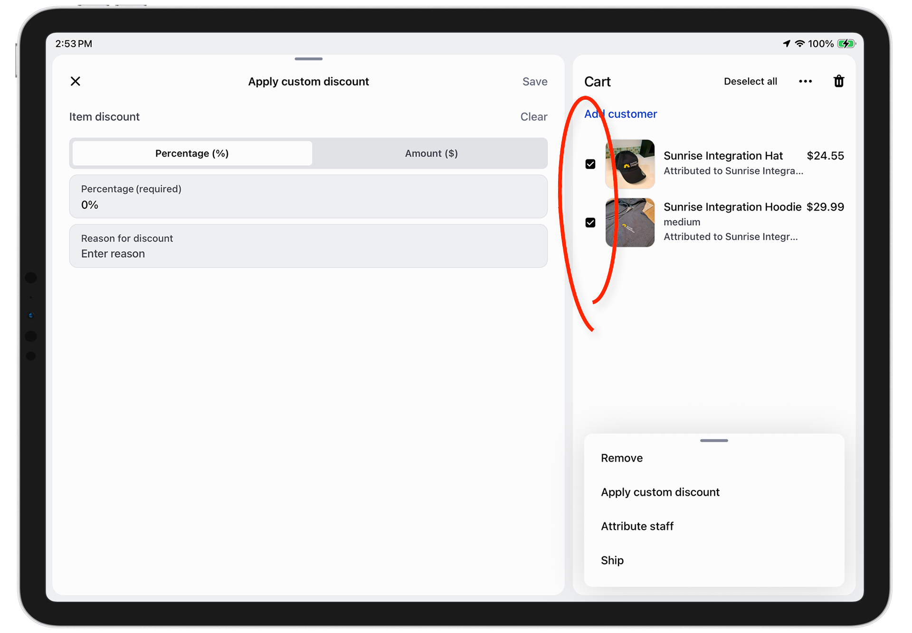Tap the battery indicator in the status bar
The image size is (912, 633).
[846, 44]
